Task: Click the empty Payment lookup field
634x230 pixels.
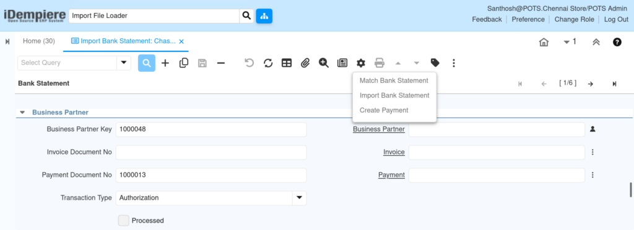Action: click(497, 175)
